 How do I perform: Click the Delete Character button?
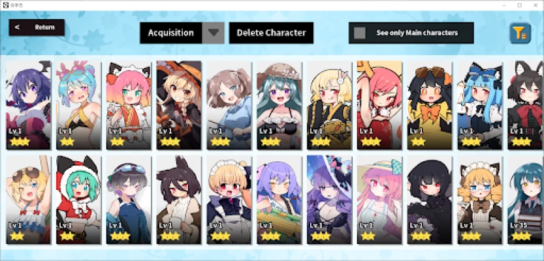[271, 33]
